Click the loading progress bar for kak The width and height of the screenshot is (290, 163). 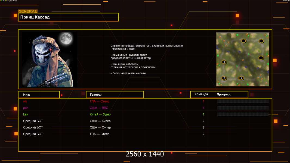(x=243, y=114)
